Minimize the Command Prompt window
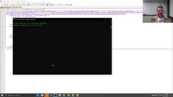This screenshot has height=97, width=173. click(x=101, y=19)
